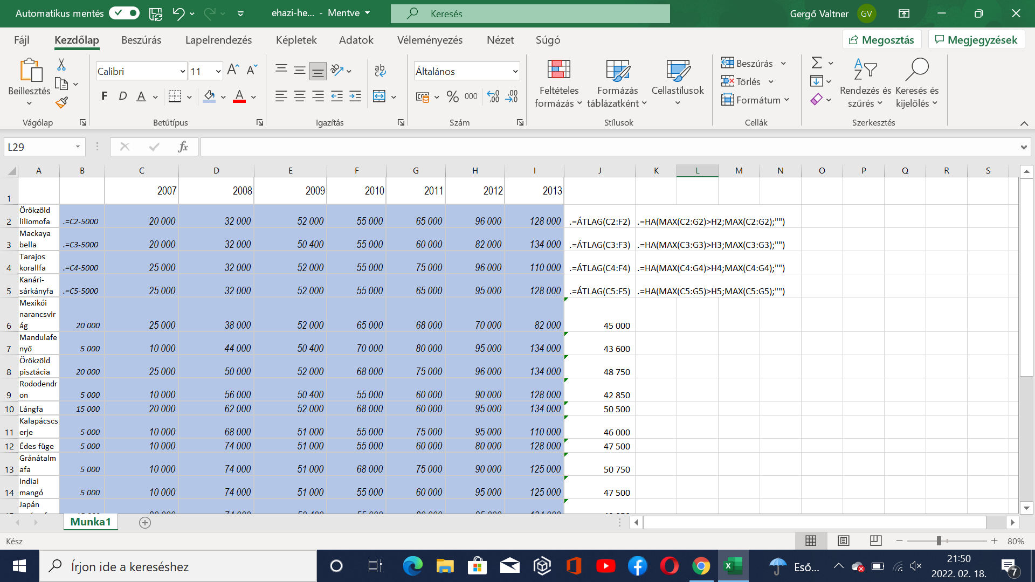The image size is (1035, 582).
Task: Click the Format Painter brush icon
Action: click(62, 102)
